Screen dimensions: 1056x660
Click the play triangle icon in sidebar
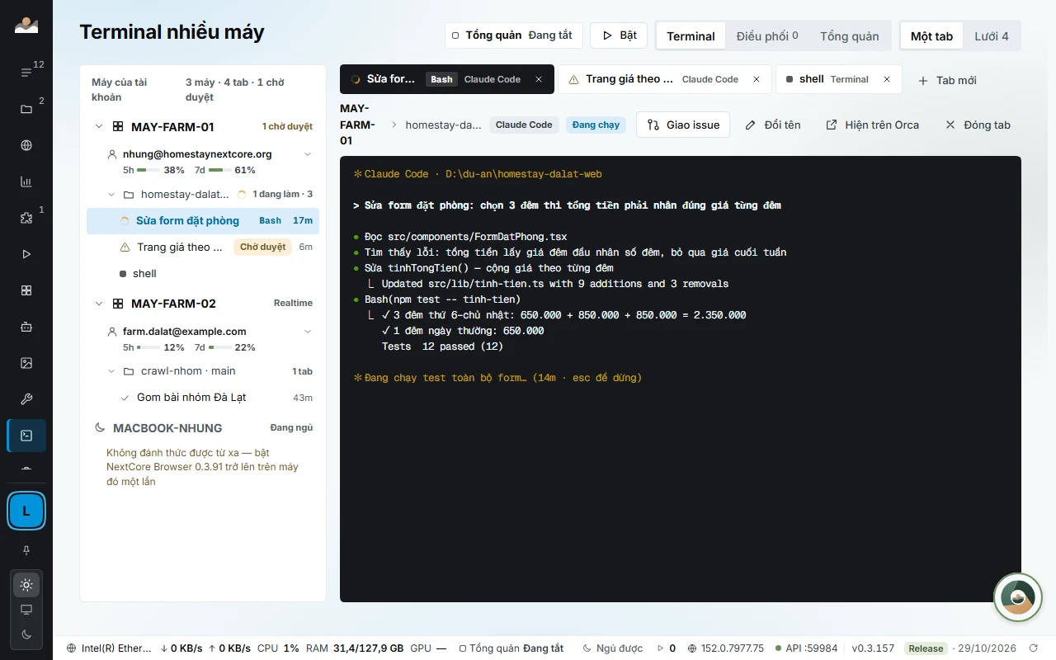26,254
